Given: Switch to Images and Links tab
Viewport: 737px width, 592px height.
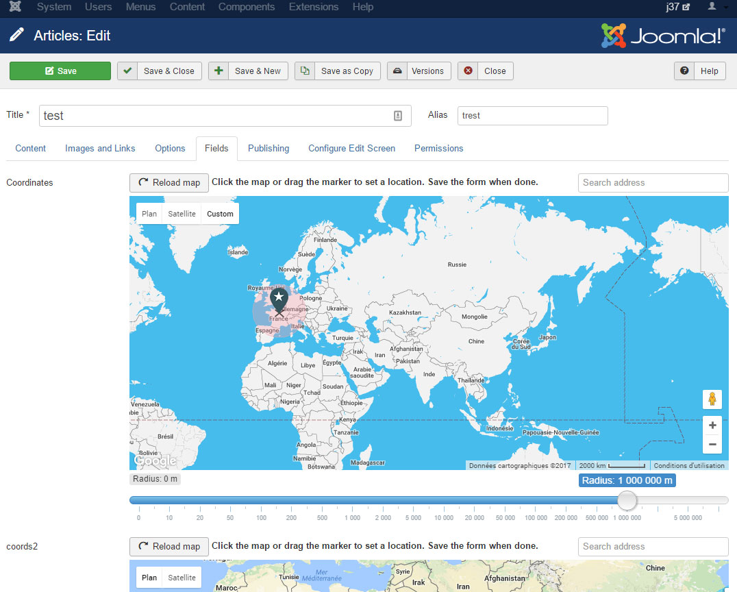Looking at the screenshot, I should 100,149.
